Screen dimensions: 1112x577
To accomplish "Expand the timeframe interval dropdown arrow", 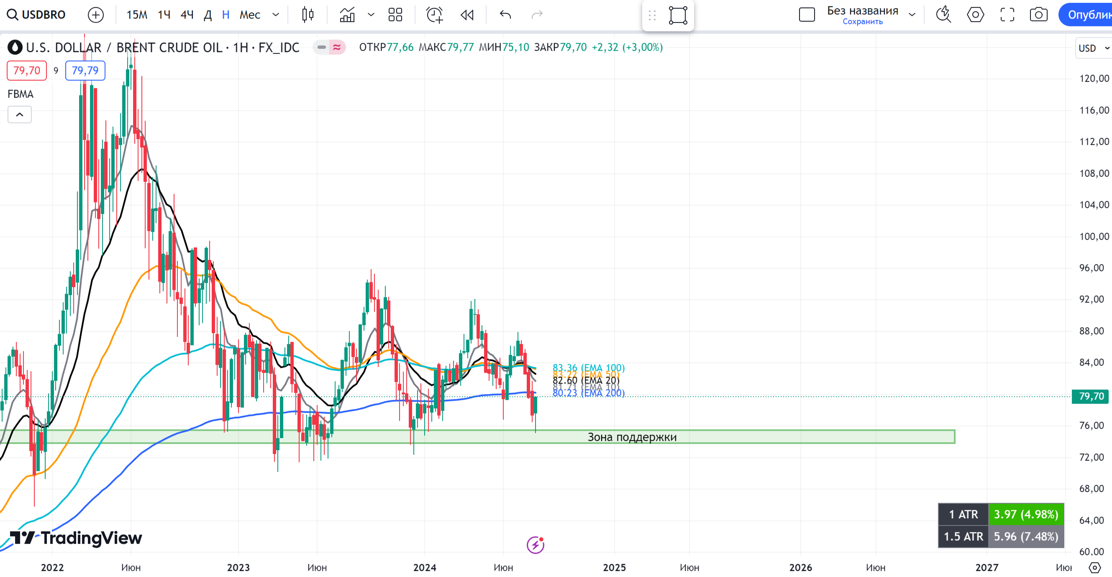I will [276, 15].
